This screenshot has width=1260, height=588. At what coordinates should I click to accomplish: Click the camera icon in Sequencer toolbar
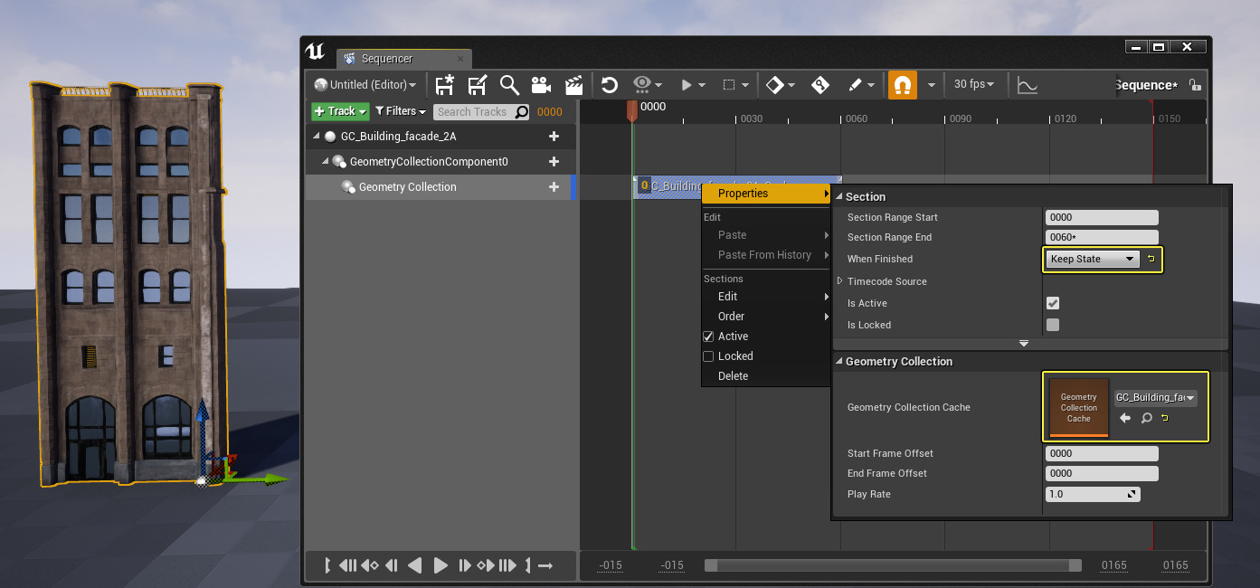coord(541,85)
